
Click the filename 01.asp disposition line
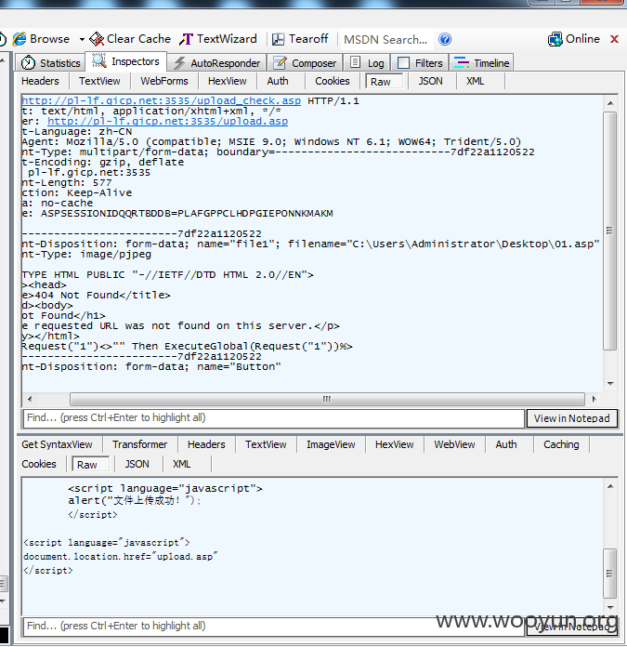pyautogui.click(x=311, y=244)
